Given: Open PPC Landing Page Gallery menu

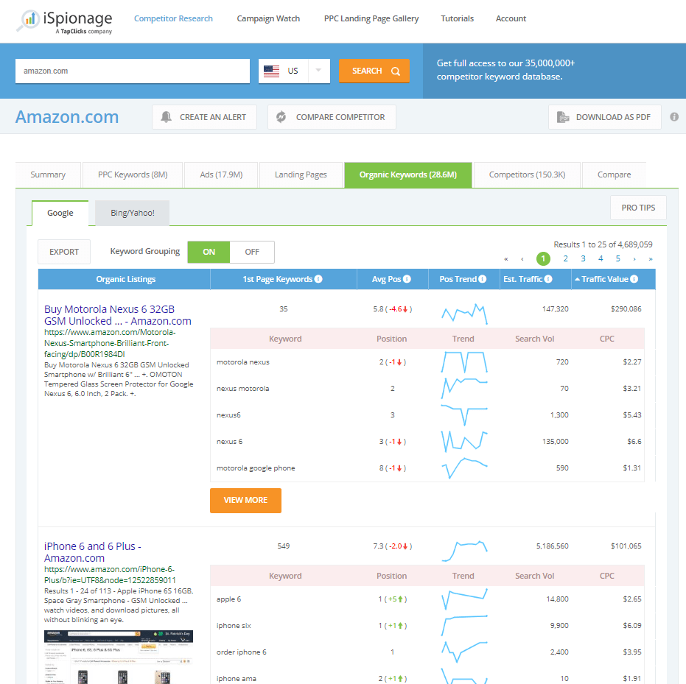Looking at the screenshot, I should click(x=371, y=18).
